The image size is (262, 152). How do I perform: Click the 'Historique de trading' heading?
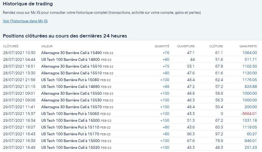coord(28,4)
